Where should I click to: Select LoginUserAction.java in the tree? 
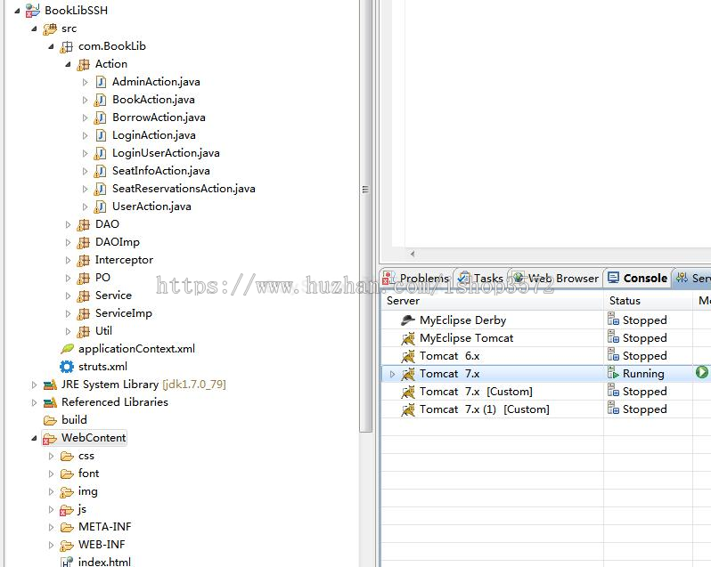166,153
